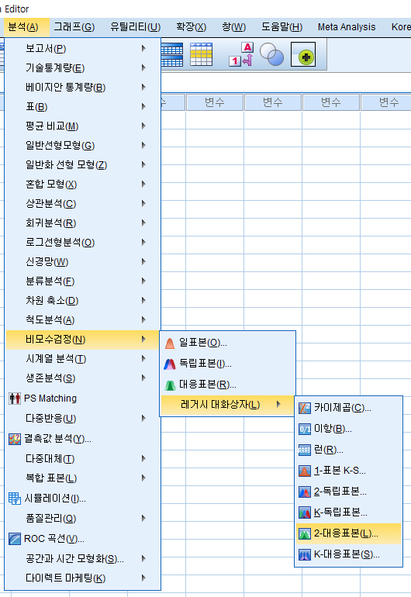Expand the 기술통계량(E) submenu arrow
Screen dimensions: 411x597
pos(143,67)
